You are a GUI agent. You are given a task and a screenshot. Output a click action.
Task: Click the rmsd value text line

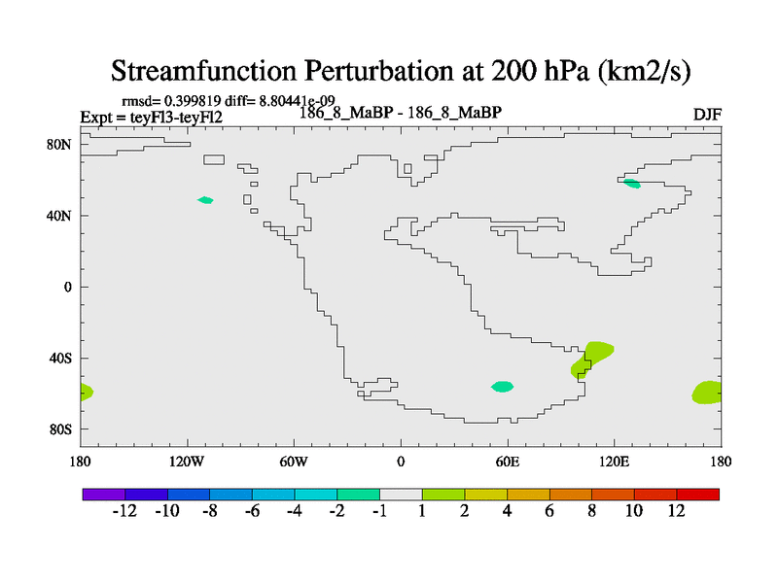point(216,101)
